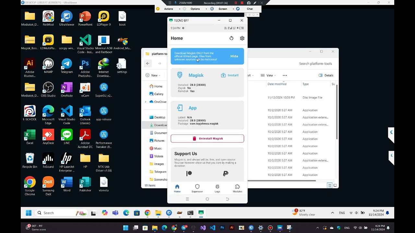Image resolution: width=415 pixels, height=233 pixels.
Task: Switch to Logs tab in Magisk
Action: click(217, 188)
